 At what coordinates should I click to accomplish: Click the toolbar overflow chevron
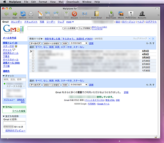coord(158,15)
